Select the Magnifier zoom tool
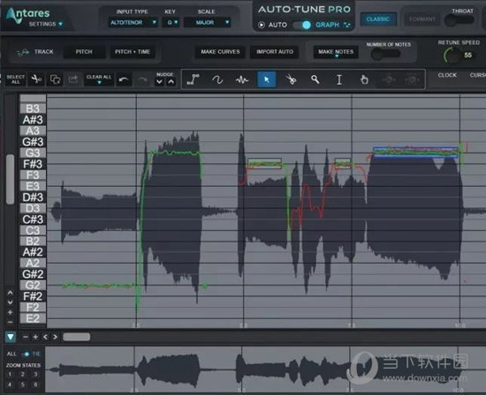Screen dimensions: 486x395 (x=315, y=80)
